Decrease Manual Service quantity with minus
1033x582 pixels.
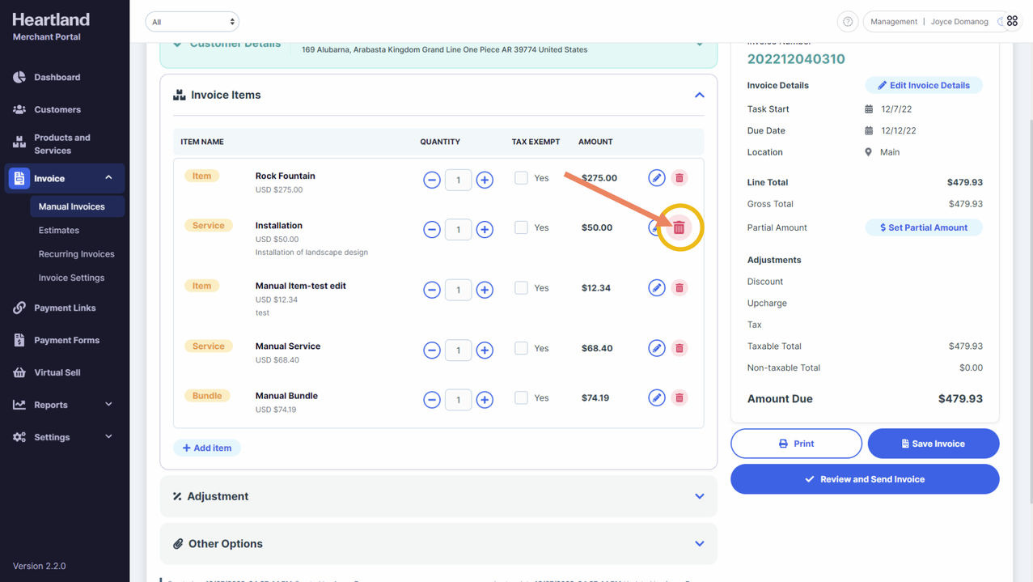point(432,350)
